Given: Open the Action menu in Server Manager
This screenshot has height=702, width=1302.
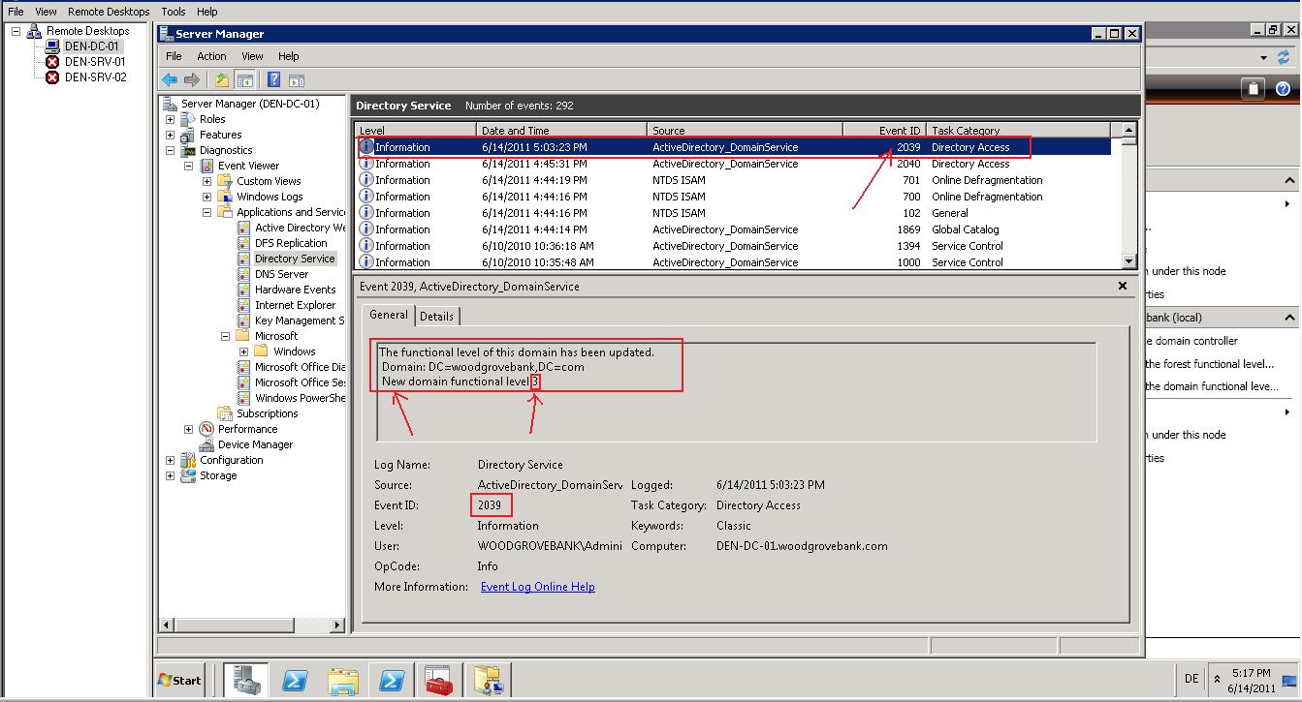Looking at the screenshot, I should pos(211,56).
